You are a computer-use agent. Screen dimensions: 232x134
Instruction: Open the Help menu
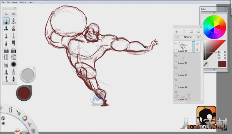[31, 2]
